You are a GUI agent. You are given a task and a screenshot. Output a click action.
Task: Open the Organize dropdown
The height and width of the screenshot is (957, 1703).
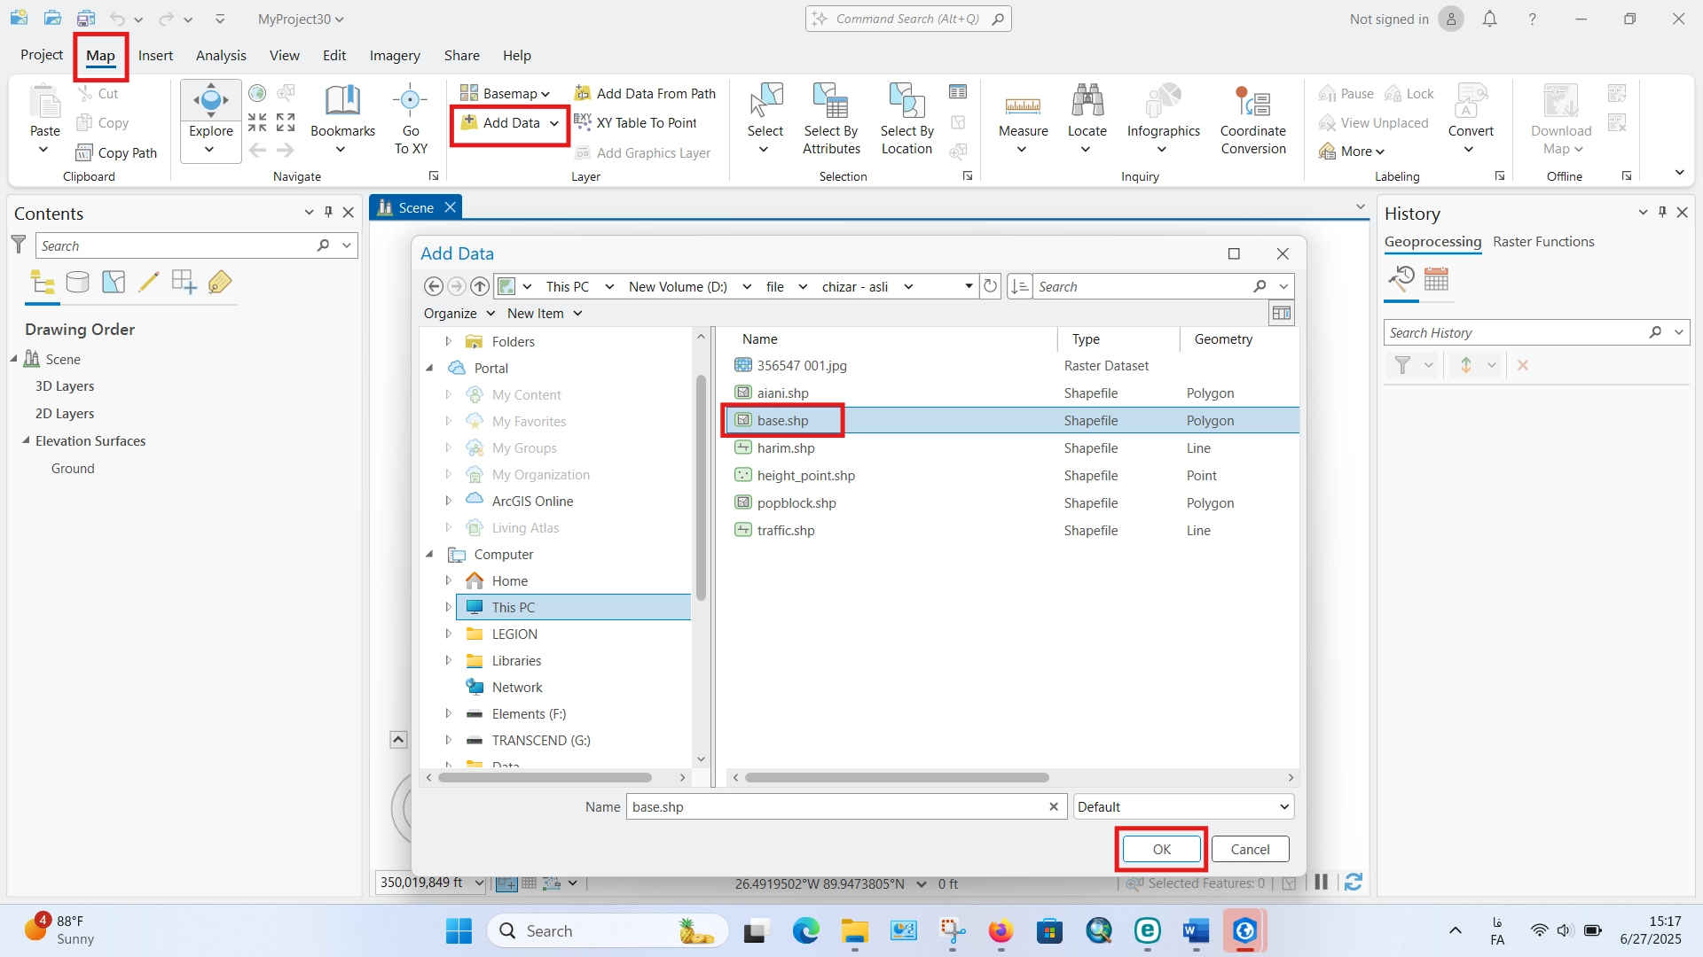tap(459, 313)
